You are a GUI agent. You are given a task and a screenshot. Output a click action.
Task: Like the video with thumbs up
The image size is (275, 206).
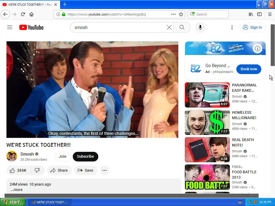pyautogui.click(x=18, y=170)
